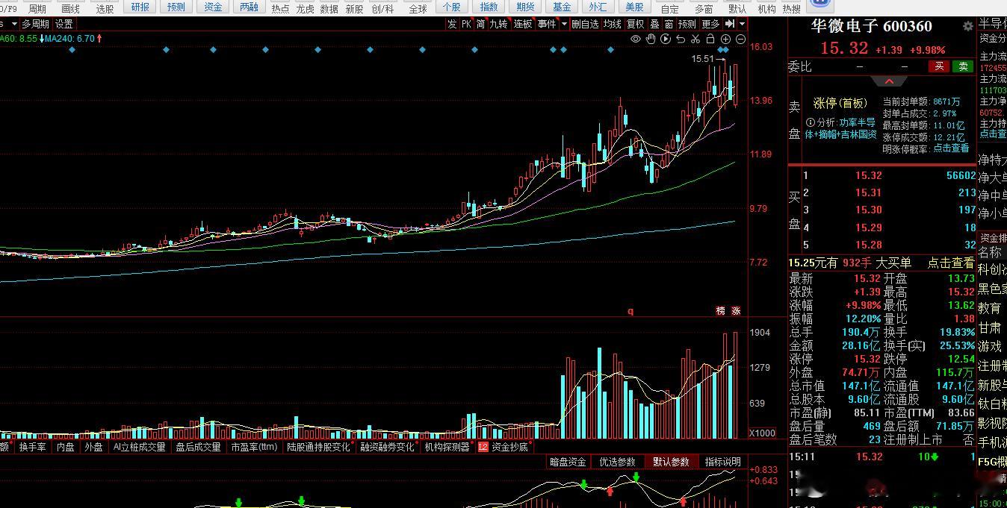
Task: Open the 点击查看 link beside 明涨停概率
Action: [951, 148]
